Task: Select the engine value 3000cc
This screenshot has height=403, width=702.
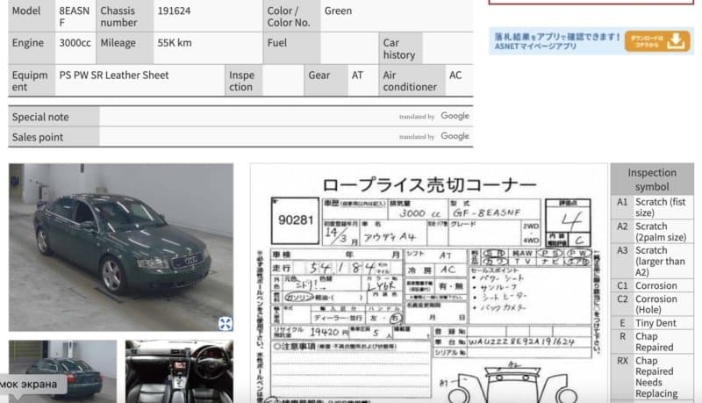Action: [75, 43]
